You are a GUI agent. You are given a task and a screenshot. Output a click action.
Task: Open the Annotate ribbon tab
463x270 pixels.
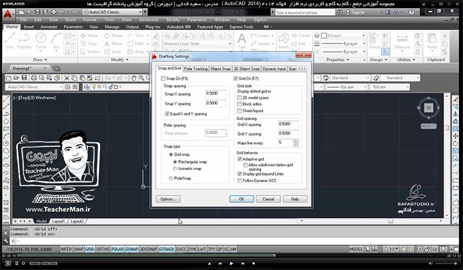click(x=49, y=27)
